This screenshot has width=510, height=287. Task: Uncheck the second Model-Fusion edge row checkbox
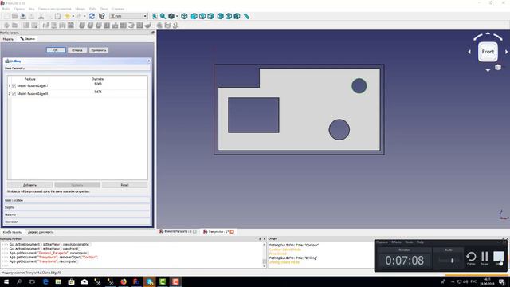[x=14, y=93]
